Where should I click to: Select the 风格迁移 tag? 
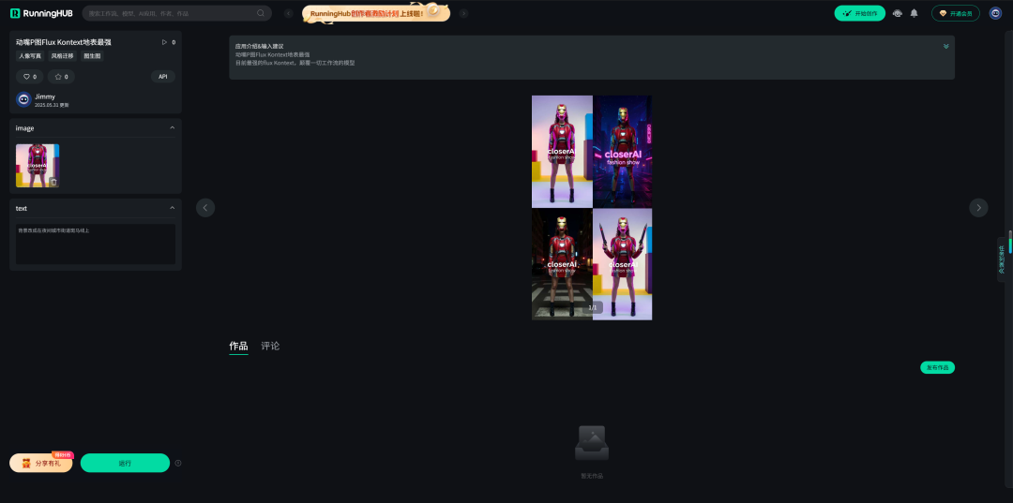pyautogui.click(x=63, y=56)
